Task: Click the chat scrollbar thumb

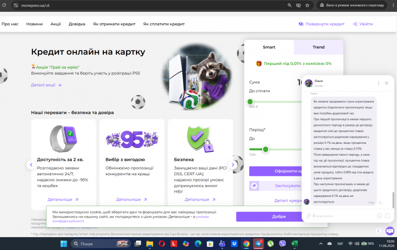Action: click(393, 200)
